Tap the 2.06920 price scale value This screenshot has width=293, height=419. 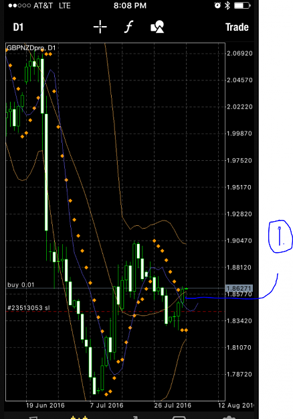pyautogui.click(x=239, y=54)
